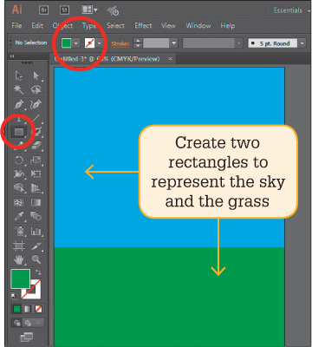Click the tools panel green Fill box

[x=20, y=278]
